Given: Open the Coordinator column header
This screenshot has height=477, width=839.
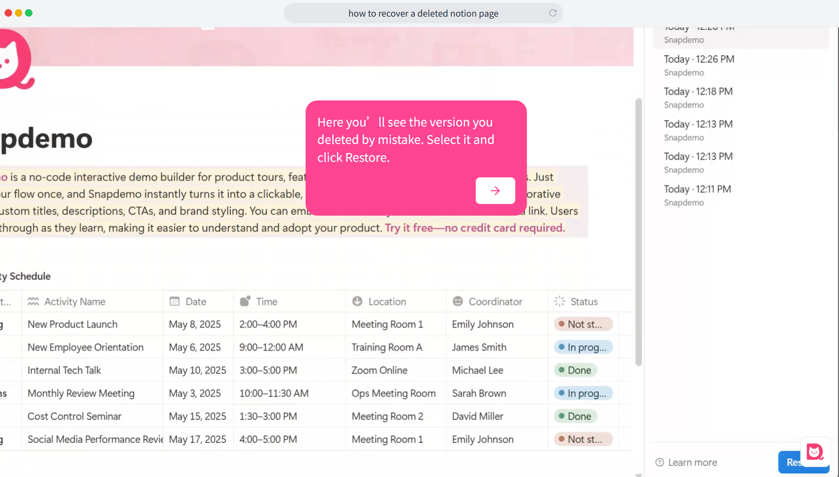Looking at the screenshot, I should (497, 302).
